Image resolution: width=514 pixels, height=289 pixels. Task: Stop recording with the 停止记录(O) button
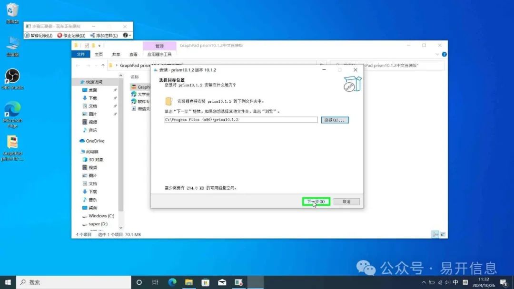(71, 35)
